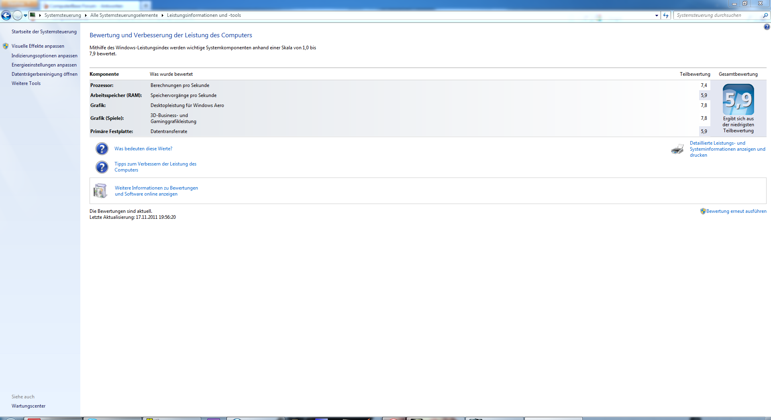
Task: Click Berechnungen pro Sekunde text
Action: pyautogui.click(x=180, y=85)
